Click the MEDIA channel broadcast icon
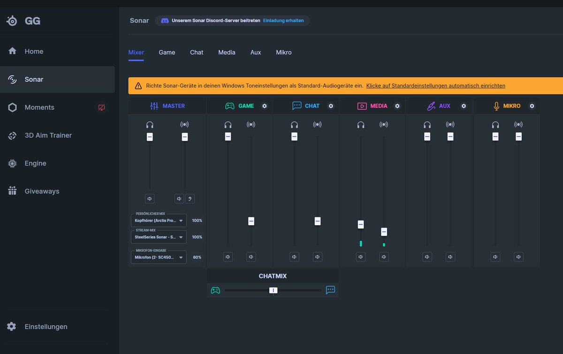Image resolution: width=563 pixels, height=354 pixels. click(384, 125)
